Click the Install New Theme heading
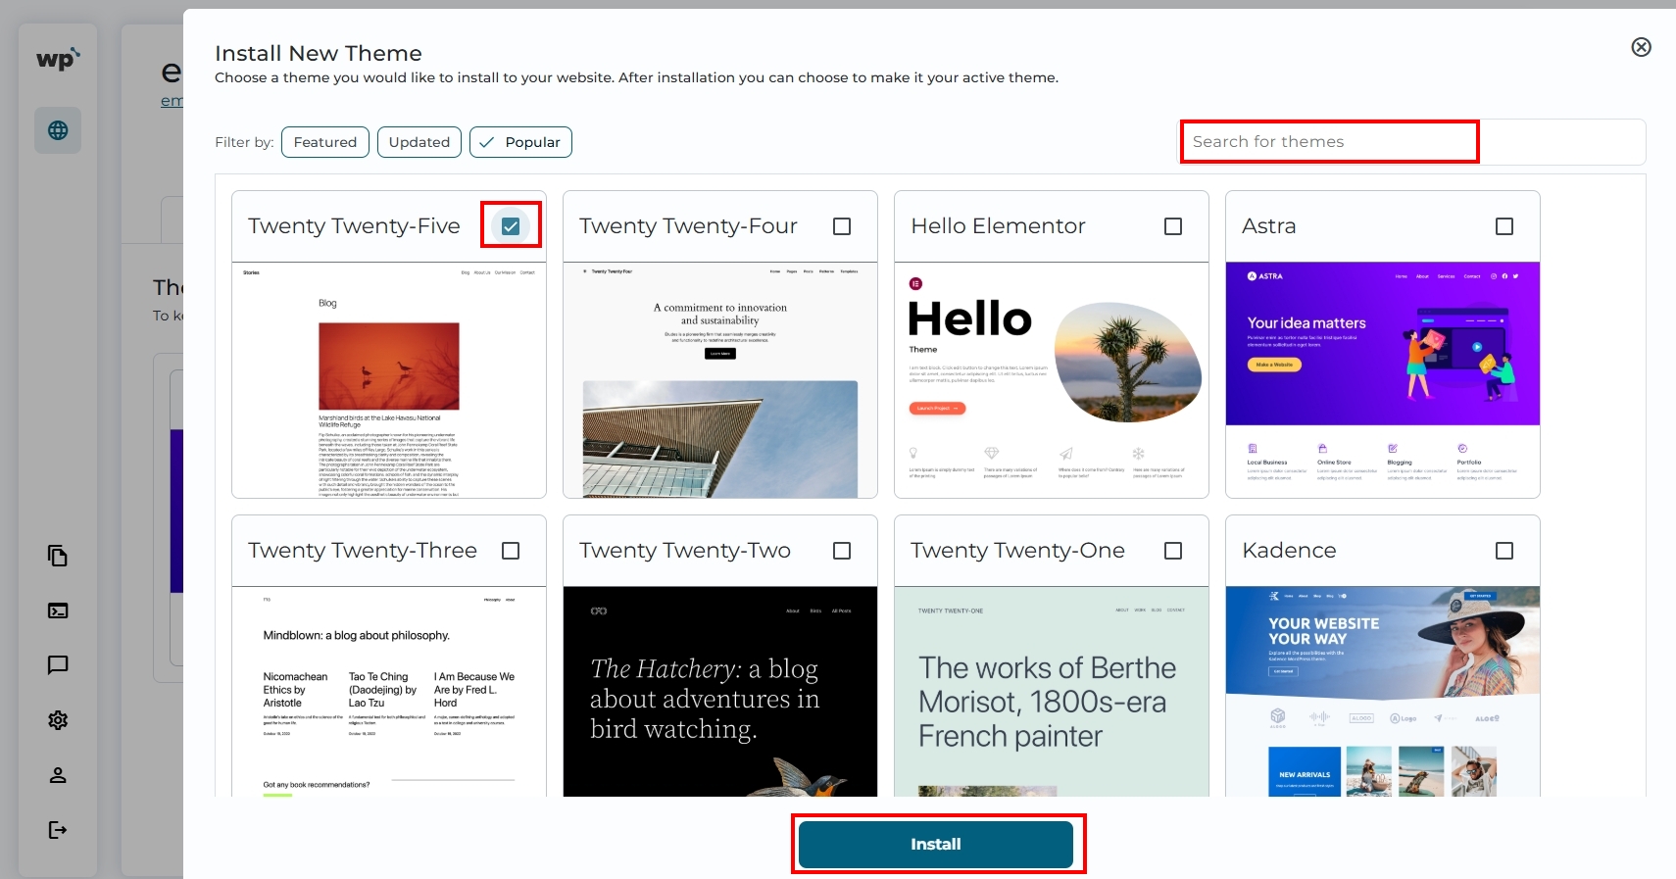The image size is (1676, 879). pyautogui.click(x=319, y=53)
